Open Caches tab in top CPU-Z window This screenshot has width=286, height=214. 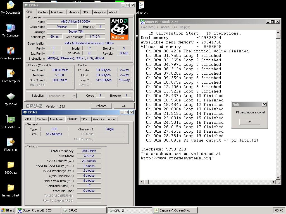coord(43,12)
